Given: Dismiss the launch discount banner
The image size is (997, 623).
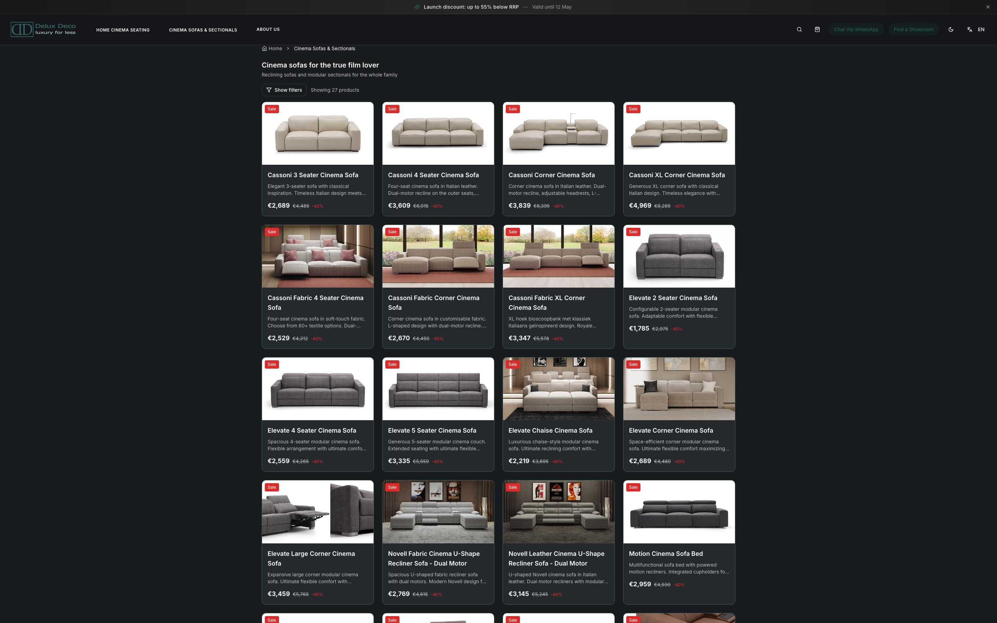Looking at the screenshot, I should (x=988, y=7).
